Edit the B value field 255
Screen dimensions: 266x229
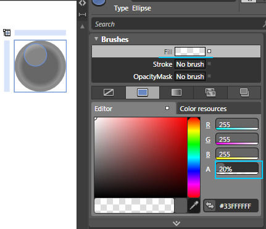(237, 154)
